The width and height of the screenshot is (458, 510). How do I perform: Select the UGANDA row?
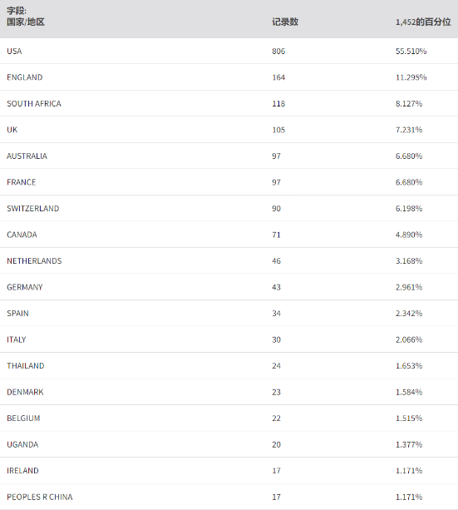point(229,444)
